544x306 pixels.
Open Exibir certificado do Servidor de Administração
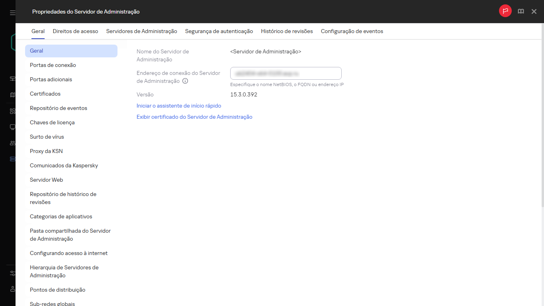click(x=194, y=117)
